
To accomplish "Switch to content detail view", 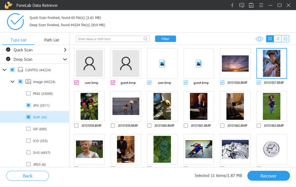I will coord(285,38).
